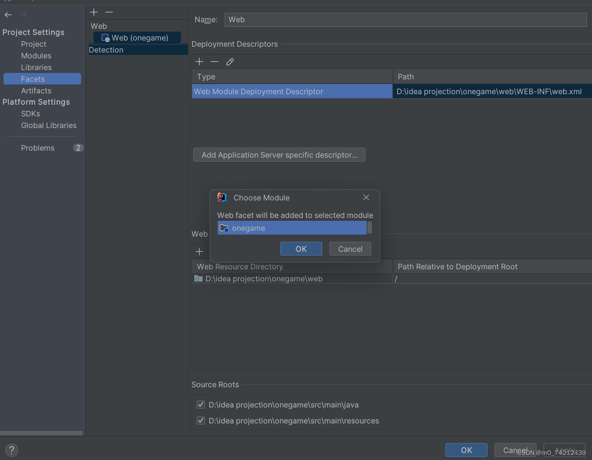The height and width of the screenshot is (460, 592).
Task: Open Modules under Project Settings
Action: coord(36,56)
